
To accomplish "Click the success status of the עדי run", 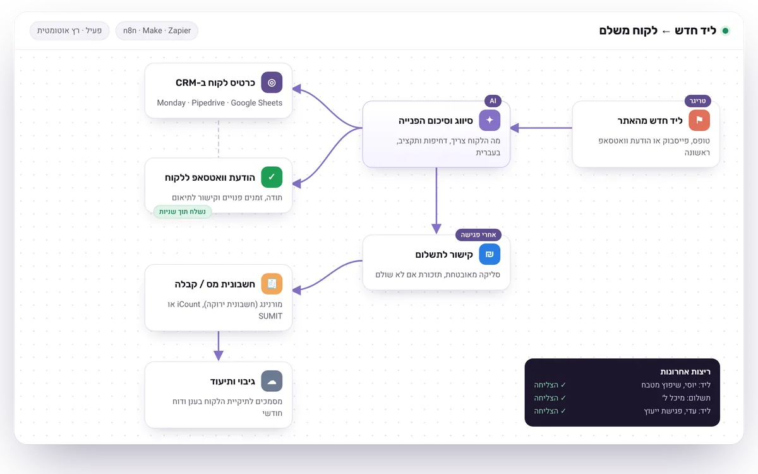I will 550,411.
